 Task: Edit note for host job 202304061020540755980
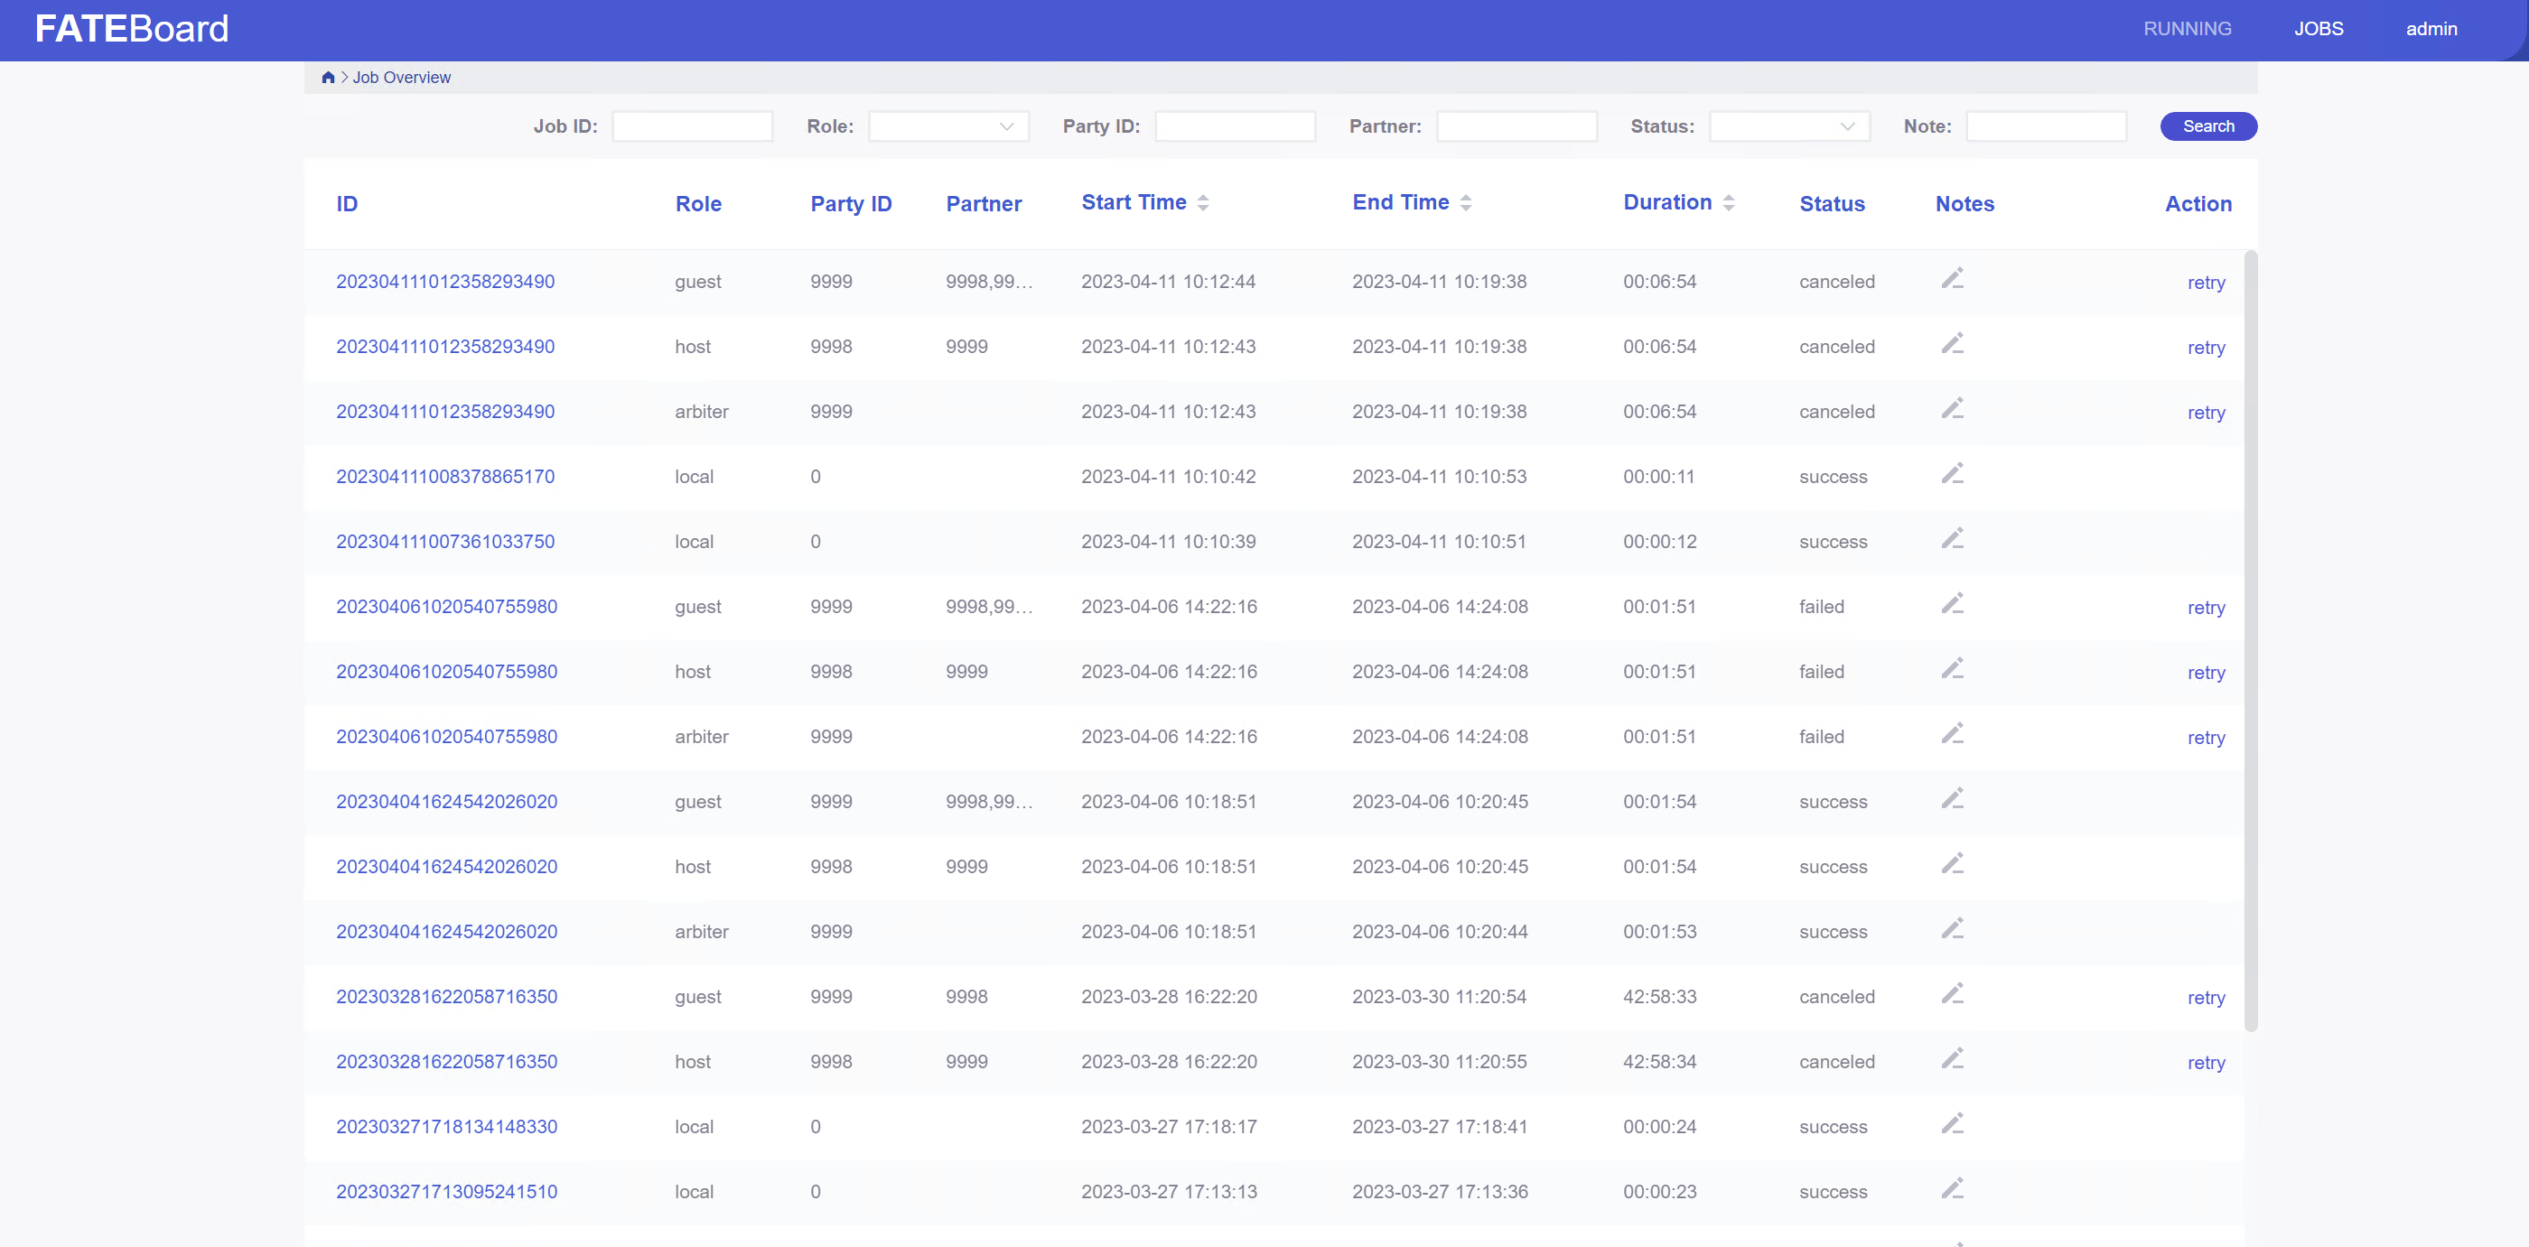pos(1953,669)
